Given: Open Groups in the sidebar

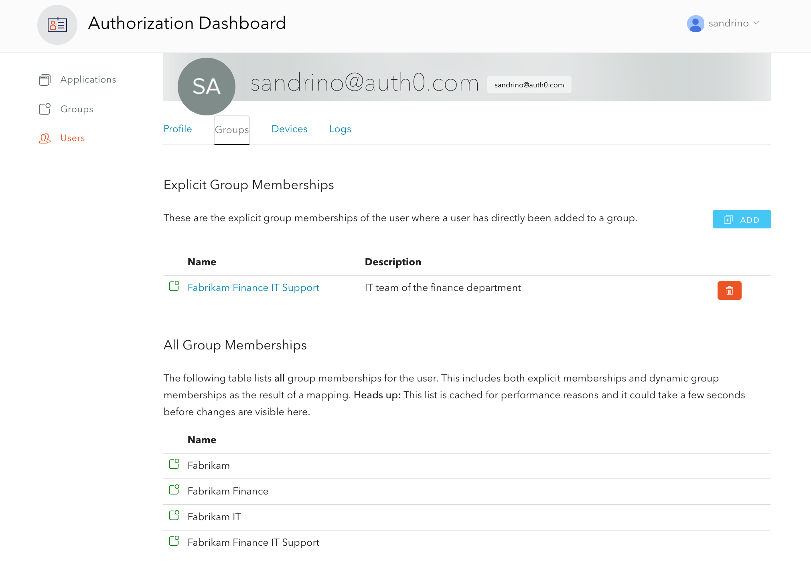Looking at the screenshot, I should click(77, 109).
